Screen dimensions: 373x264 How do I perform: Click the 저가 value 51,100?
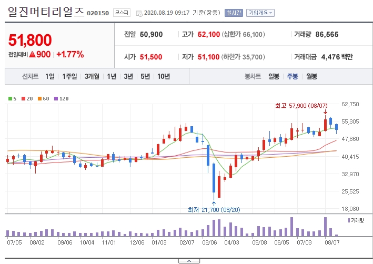[x=208, y=57]
